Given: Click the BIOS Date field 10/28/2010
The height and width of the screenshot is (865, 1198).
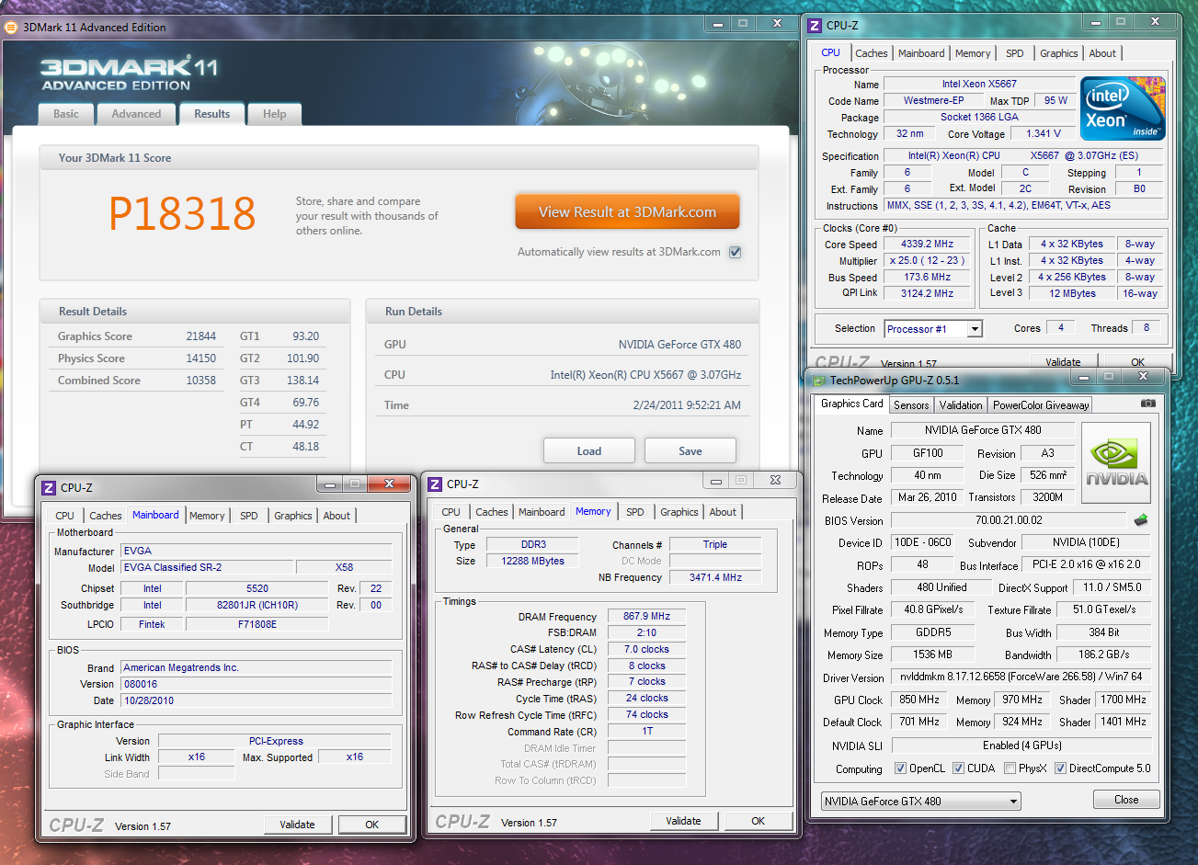Looking at the screenshot, I should [257, 700].
